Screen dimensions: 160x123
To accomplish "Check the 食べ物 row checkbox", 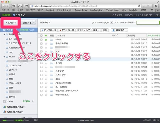I will [x=41, y=63].
